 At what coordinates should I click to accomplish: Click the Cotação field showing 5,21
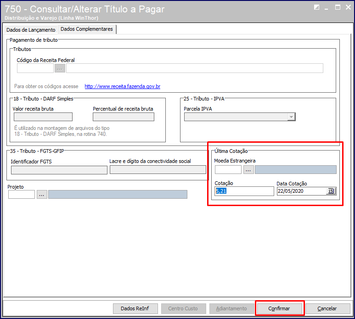(244, 191)
